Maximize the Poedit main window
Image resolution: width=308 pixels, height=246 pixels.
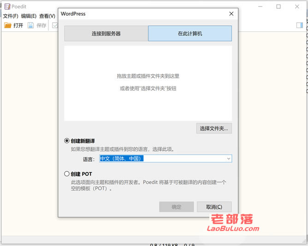tap(278, 6)
